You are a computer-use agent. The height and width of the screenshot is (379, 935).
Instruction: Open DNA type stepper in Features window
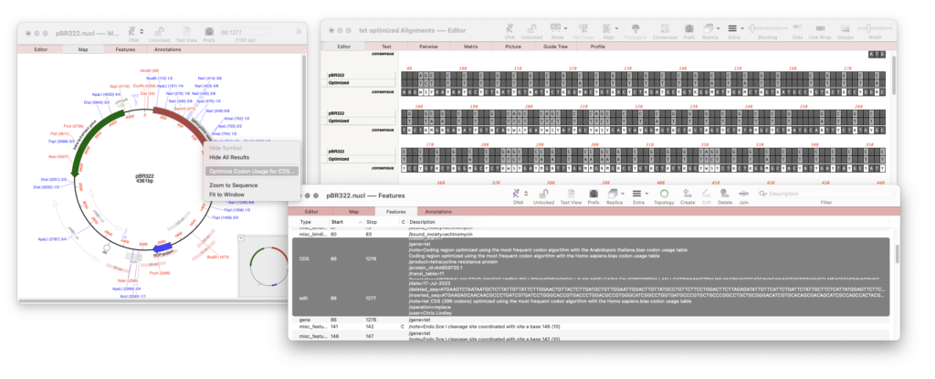click(525, 194)
